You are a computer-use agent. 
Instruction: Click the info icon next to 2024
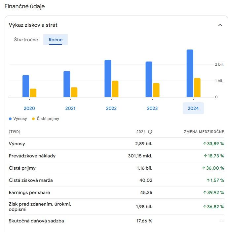(150, 132)
